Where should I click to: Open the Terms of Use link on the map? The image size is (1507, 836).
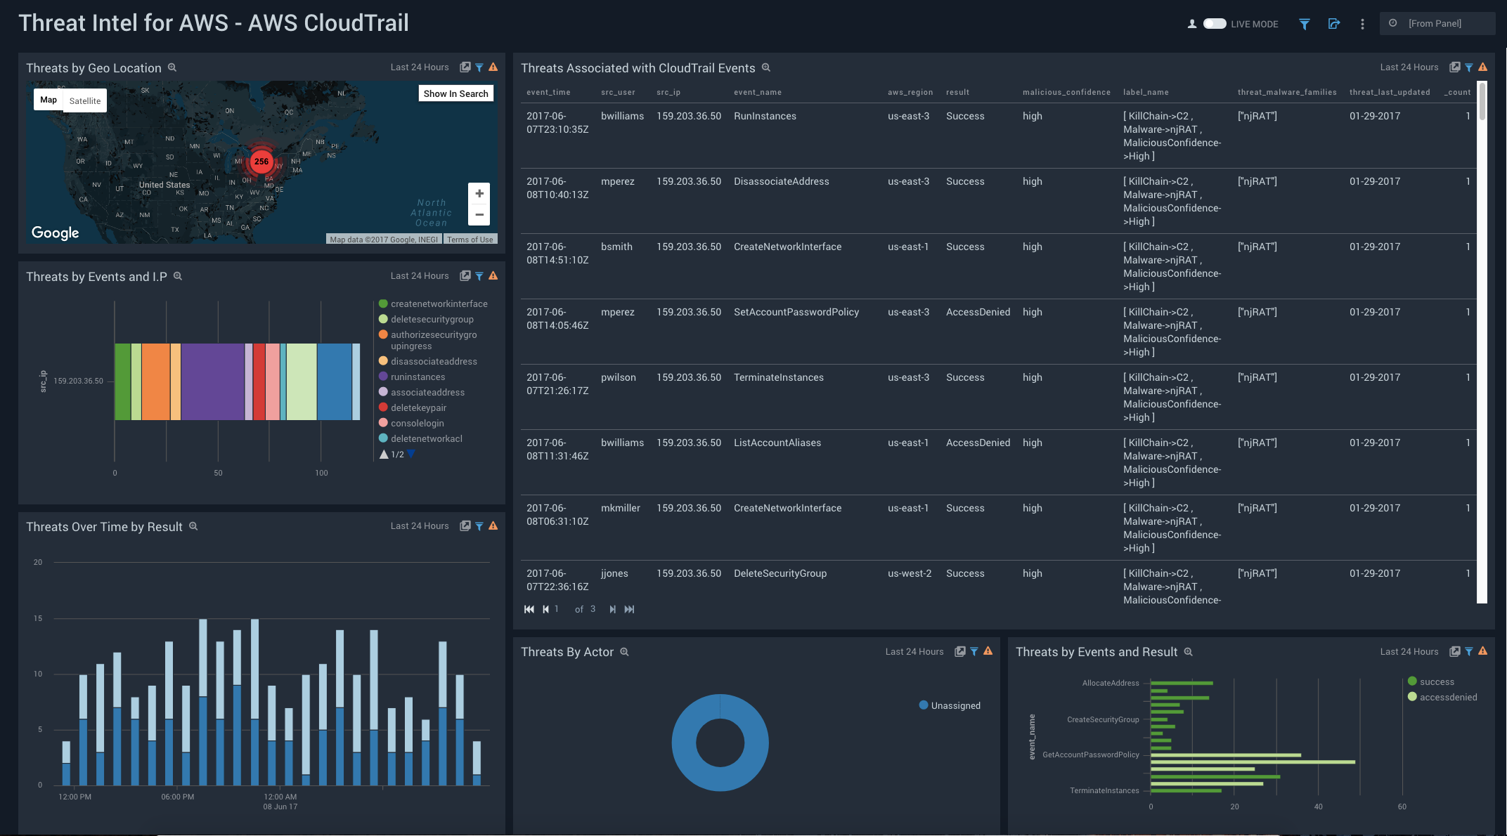pos(470,239)
